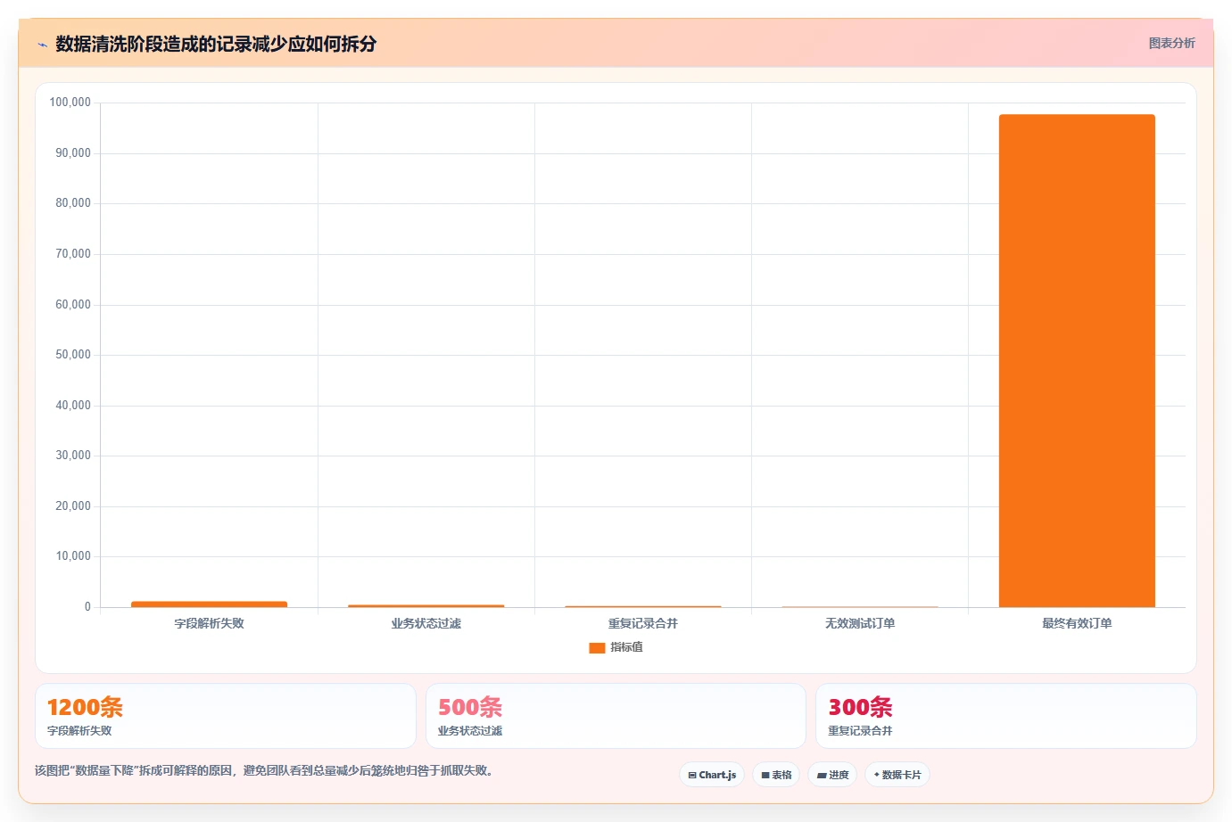Click the 50,000 y-axis label
This screenshot has width=1232, height=822.
pos(73,355)
